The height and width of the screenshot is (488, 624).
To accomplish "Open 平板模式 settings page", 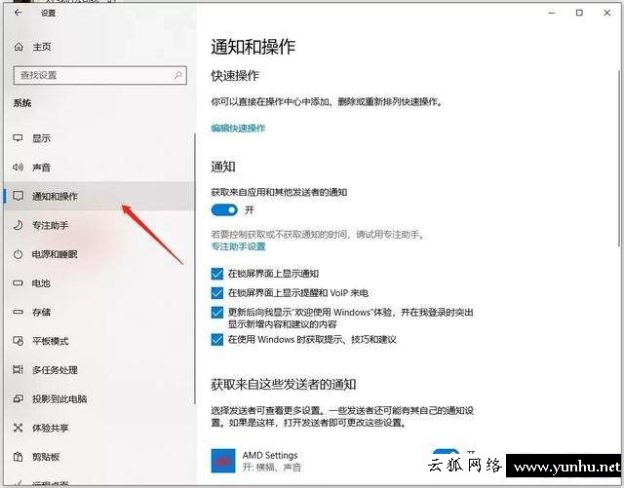I will point(99,341).
